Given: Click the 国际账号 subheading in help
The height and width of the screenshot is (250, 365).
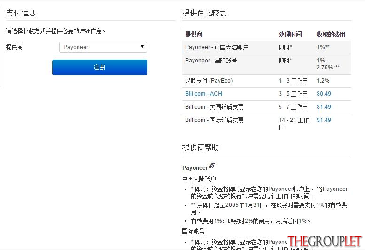Looking at the screenshot, I should [x=193, y=231].
